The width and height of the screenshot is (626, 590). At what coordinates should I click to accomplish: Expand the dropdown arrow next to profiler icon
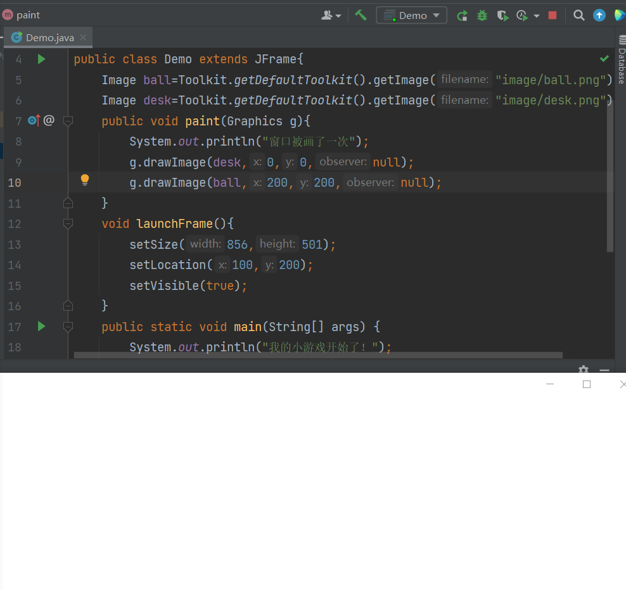[x=537, y=16]
